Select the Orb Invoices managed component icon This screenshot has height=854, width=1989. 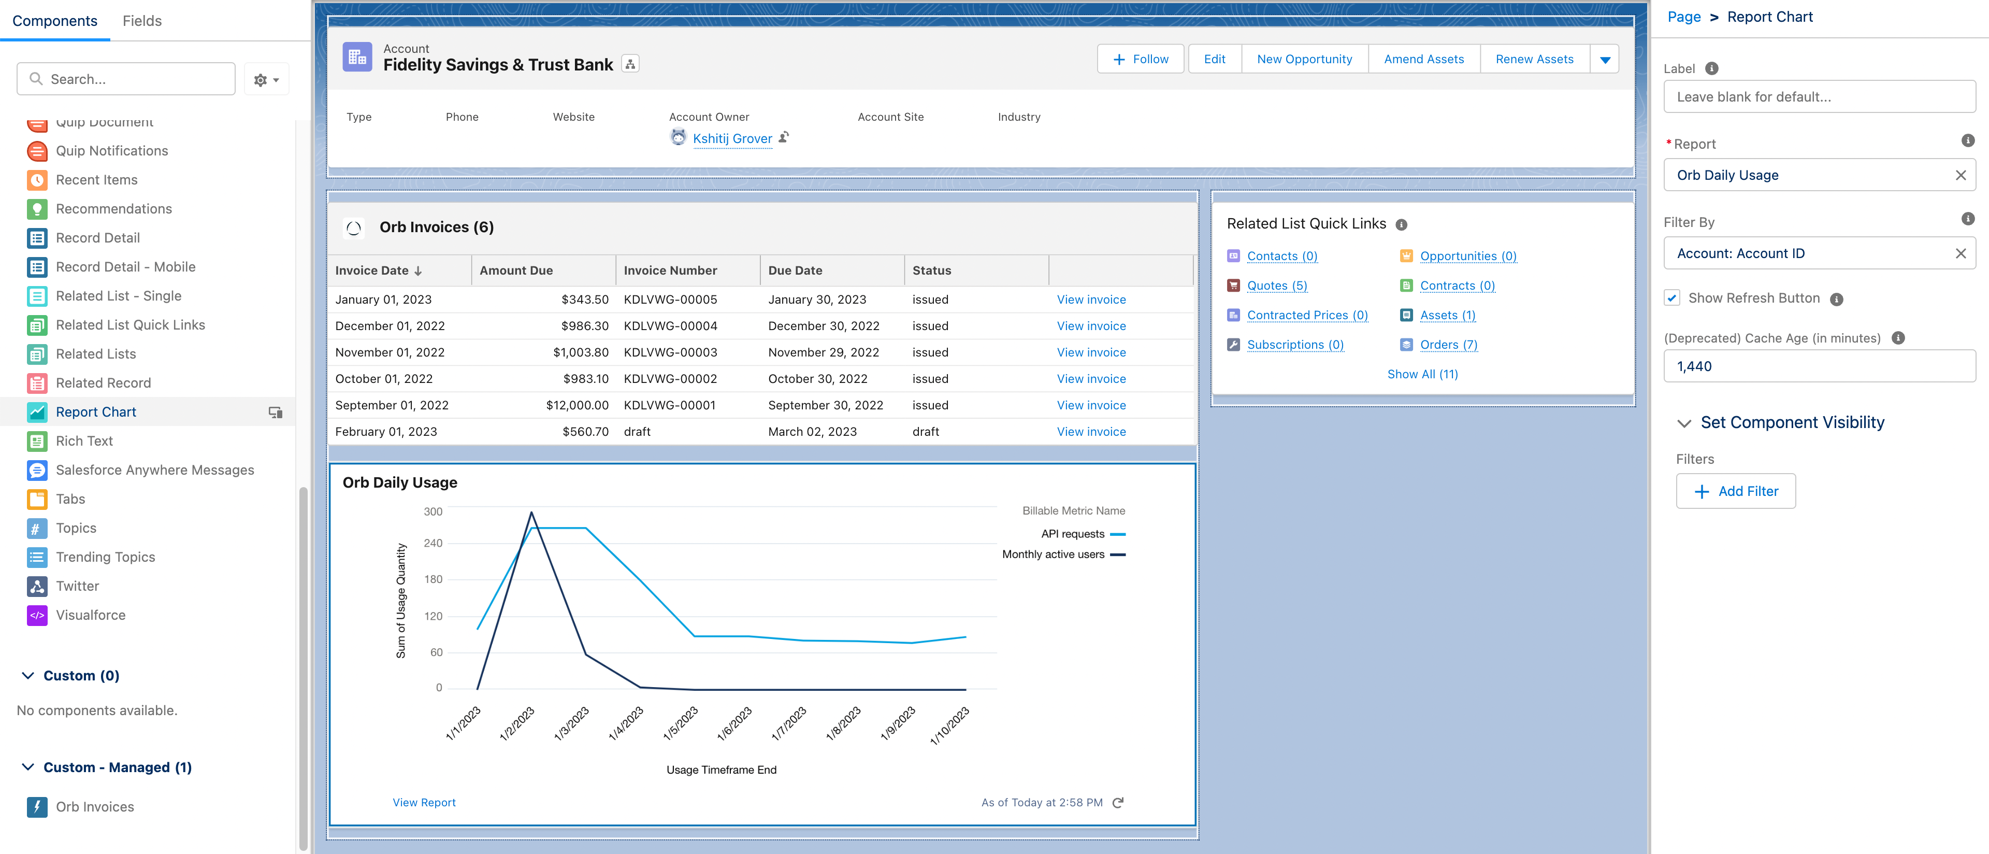coord(37,806)
